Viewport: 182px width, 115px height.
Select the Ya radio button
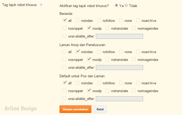click(x=116, y=5)
